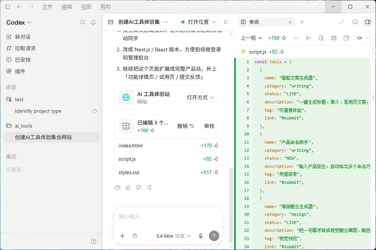The image size is (376, 250).
Task: Toggle the bottom panel icon
Action: [x=355, y=22]
